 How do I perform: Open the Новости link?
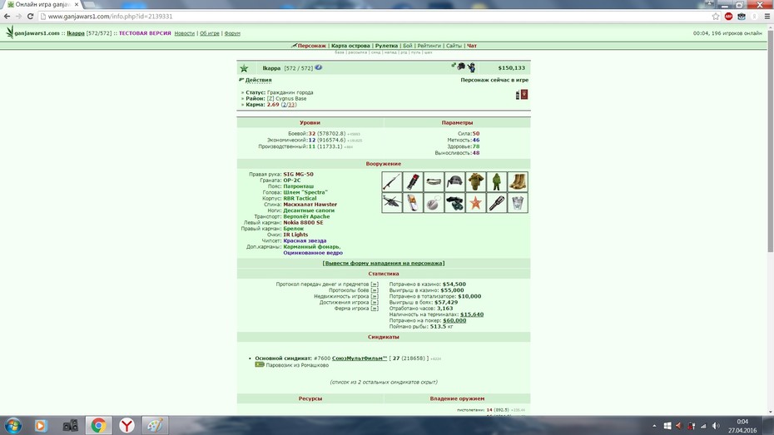tap(185, 33)
